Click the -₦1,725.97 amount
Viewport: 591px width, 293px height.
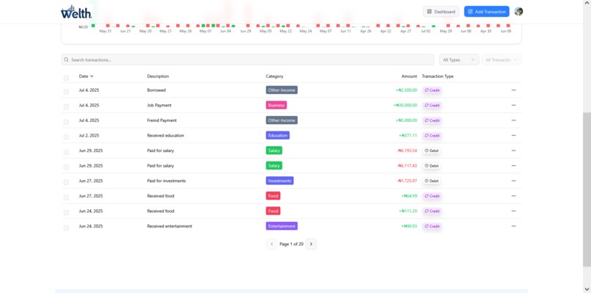coord(407,181)
